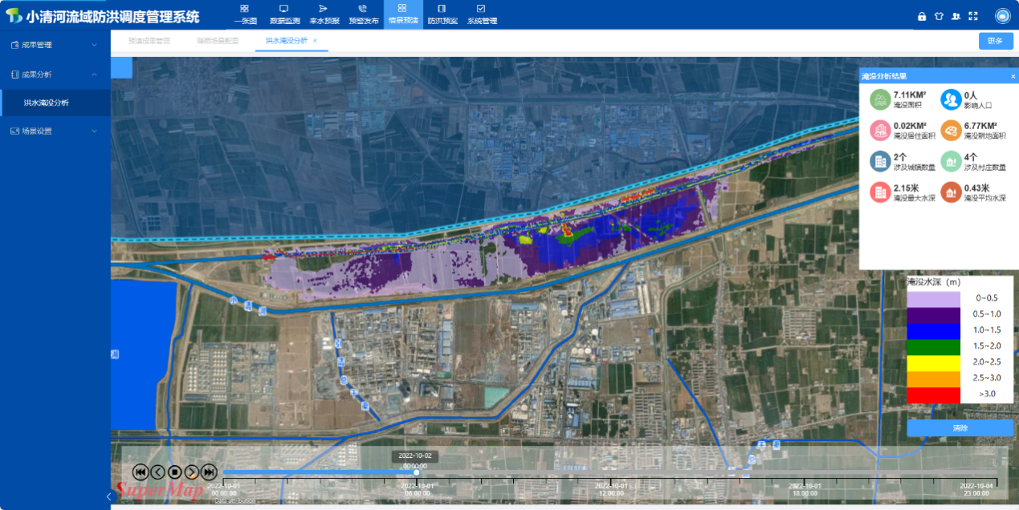Click the timeline slider handle

[416, 472]
